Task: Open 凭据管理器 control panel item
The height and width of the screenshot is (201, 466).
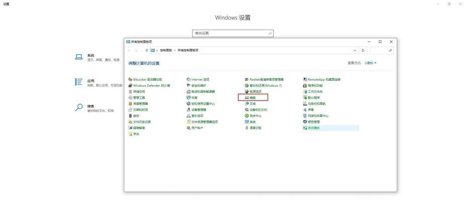Action: tap(138, 104)
